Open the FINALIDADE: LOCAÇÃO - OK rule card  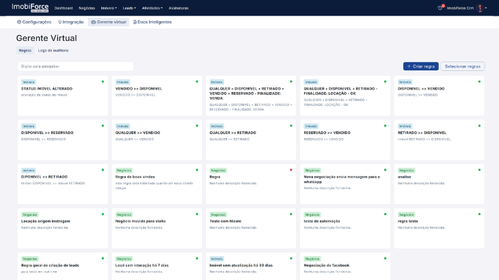click(x=345, y=96)
